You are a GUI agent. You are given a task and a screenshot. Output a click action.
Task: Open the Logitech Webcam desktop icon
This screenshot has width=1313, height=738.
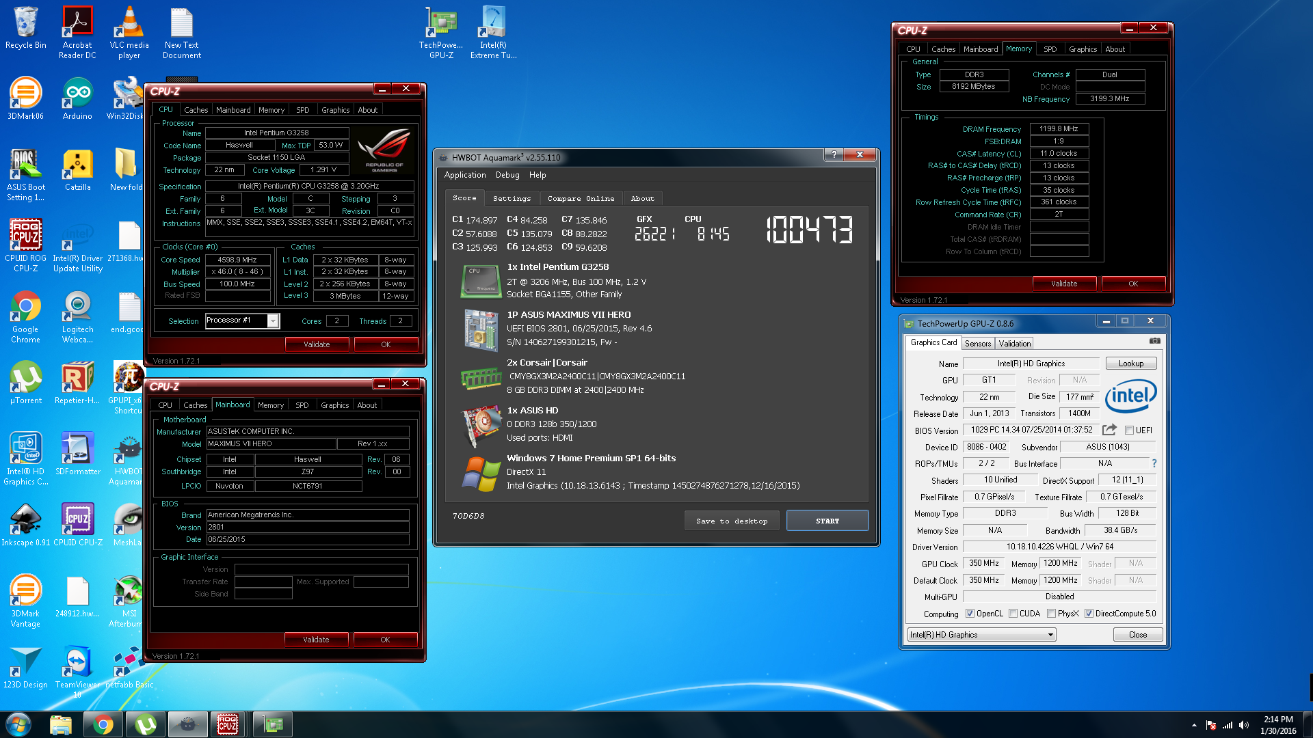click(x=77, y=316)
